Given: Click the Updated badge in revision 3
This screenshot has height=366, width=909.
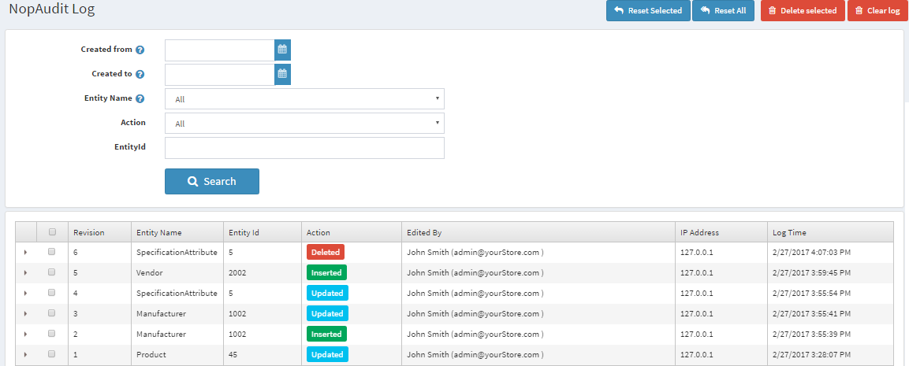Looking at the screenshot, I should 327,313.
